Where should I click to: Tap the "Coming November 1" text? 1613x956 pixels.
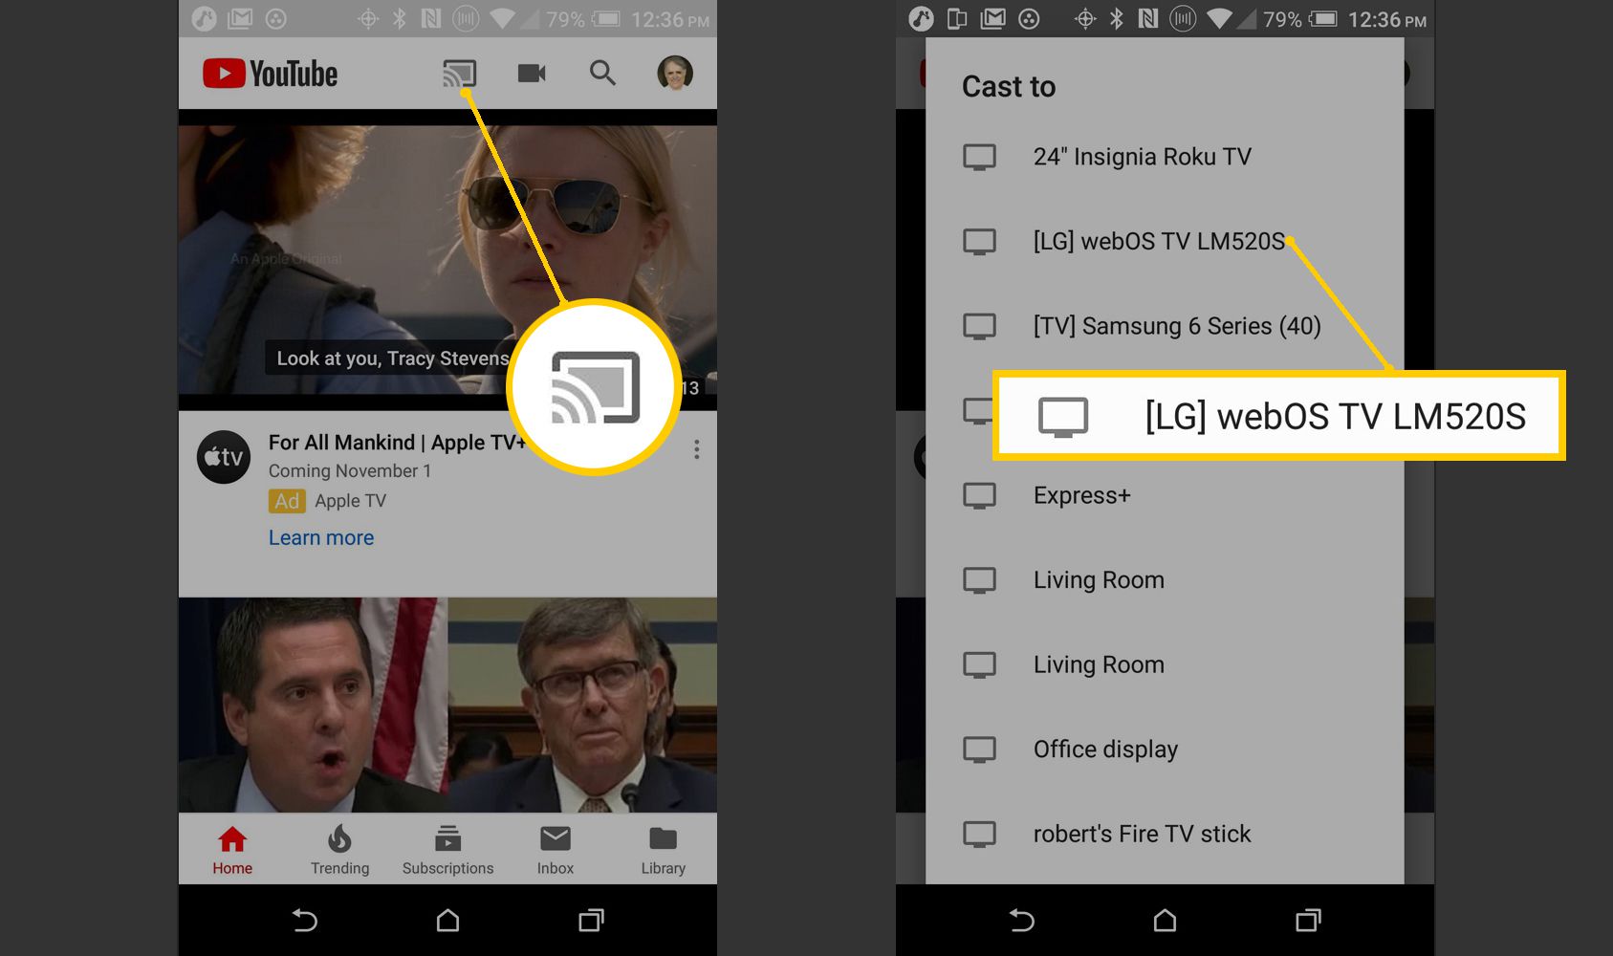click(x=350, y=471)
